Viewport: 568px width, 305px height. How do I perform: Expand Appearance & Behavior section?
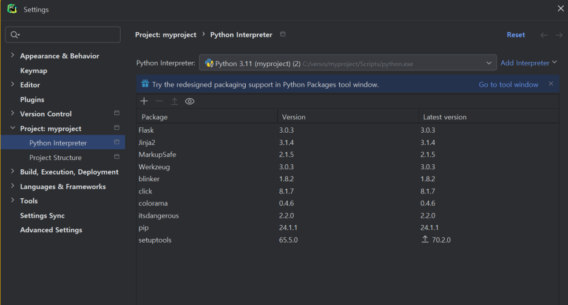pyautogui.click(x=13, y=55)
